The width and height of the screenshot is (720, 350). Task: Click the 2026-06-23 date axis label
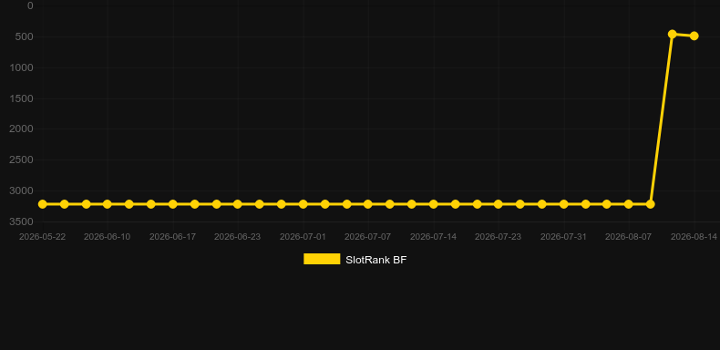coord(237,237)
